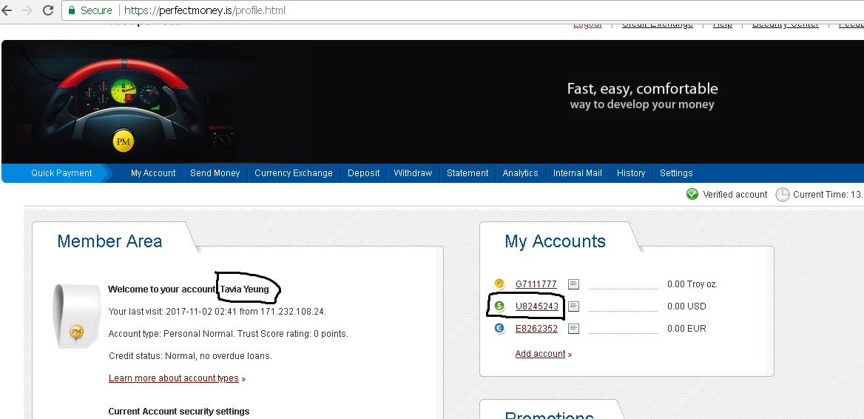This screenshot has width=864, height=419.
Task: Click the 0.00 Troy oz. balance
Action: [692, 284]
